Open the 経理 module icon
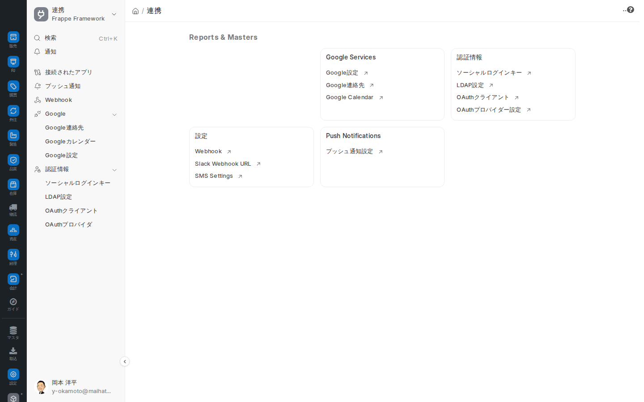Image resolution: width=644 pixels, height=402 pixels. pyautogui.click(x=13, y=255)
